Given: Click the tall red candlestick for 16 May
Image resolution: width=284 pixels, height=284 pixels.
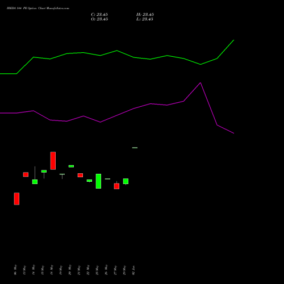Looking at the screenshot, I should tap(53, 161).
